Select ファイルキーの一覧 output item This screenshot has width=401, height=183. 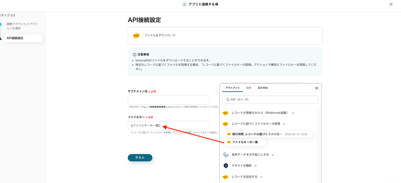click(245, 142)
